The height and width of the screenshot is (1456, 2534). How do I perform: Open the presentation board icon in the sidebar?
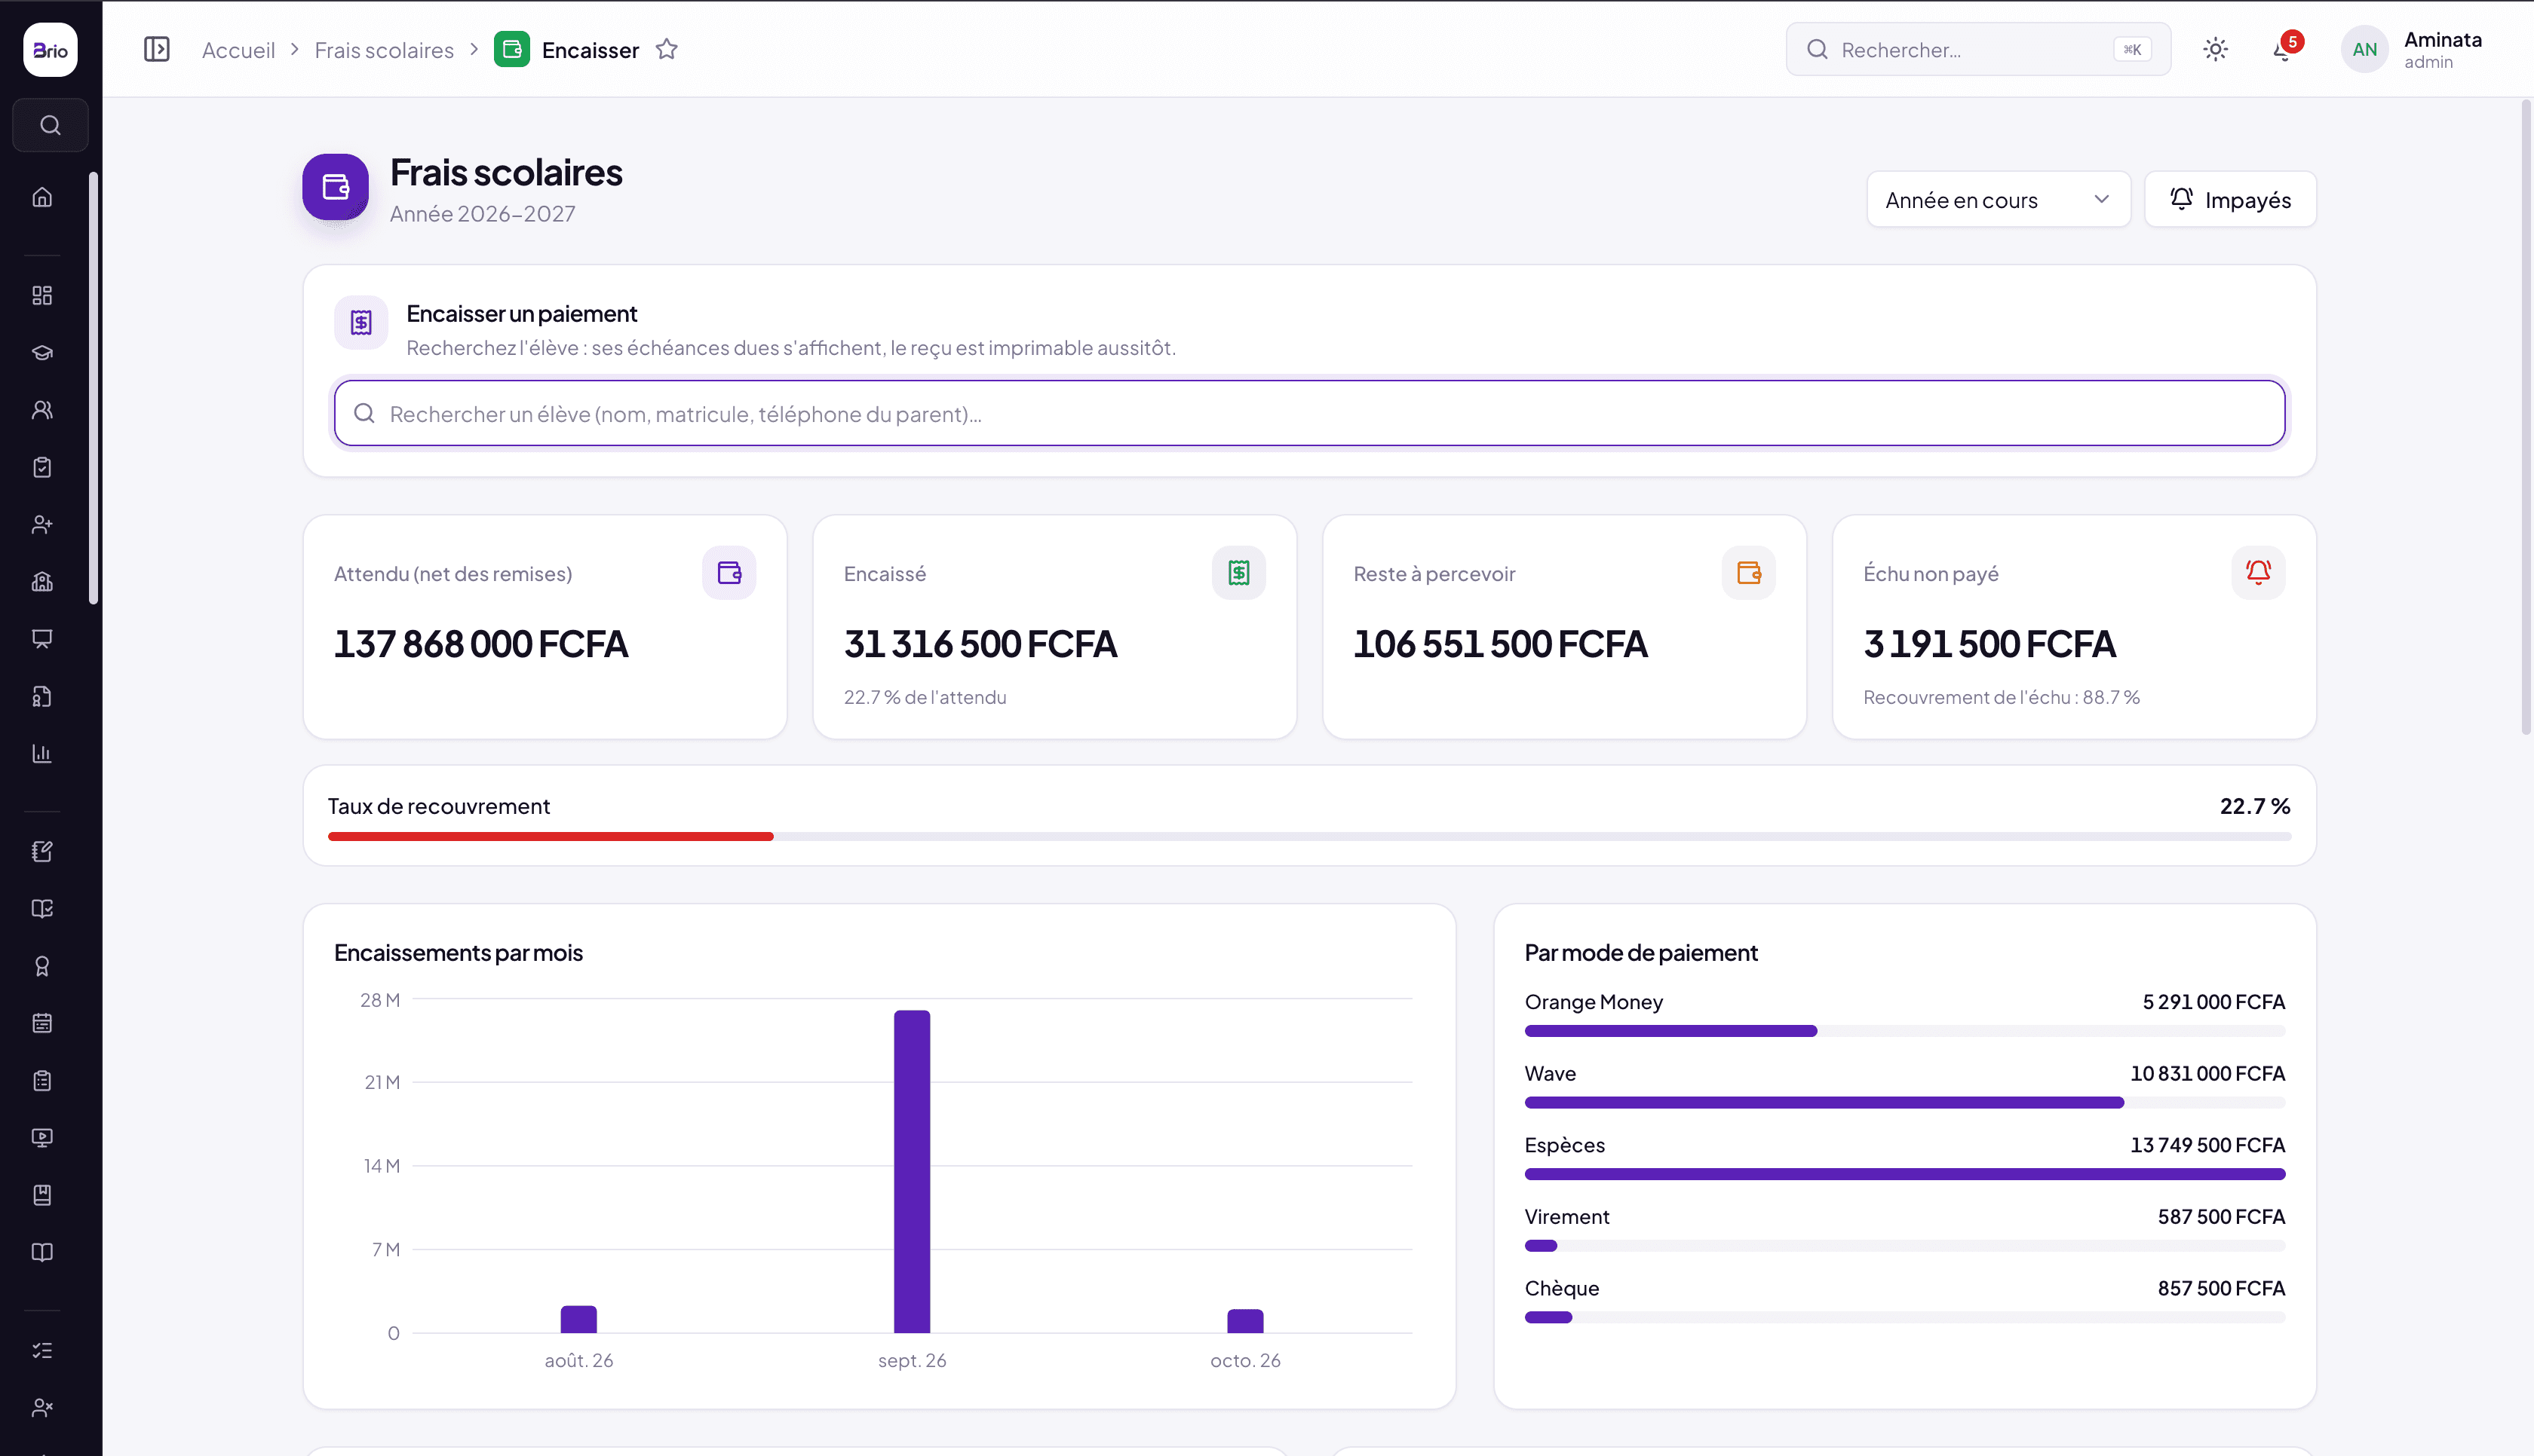(42, 639)
